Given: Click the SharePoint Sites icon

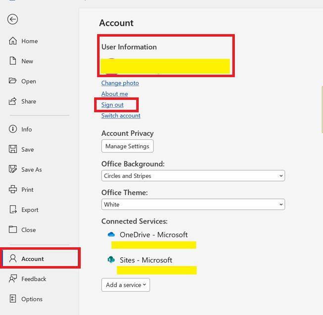Looking at the screenshot, I should [x=111, y=260].
